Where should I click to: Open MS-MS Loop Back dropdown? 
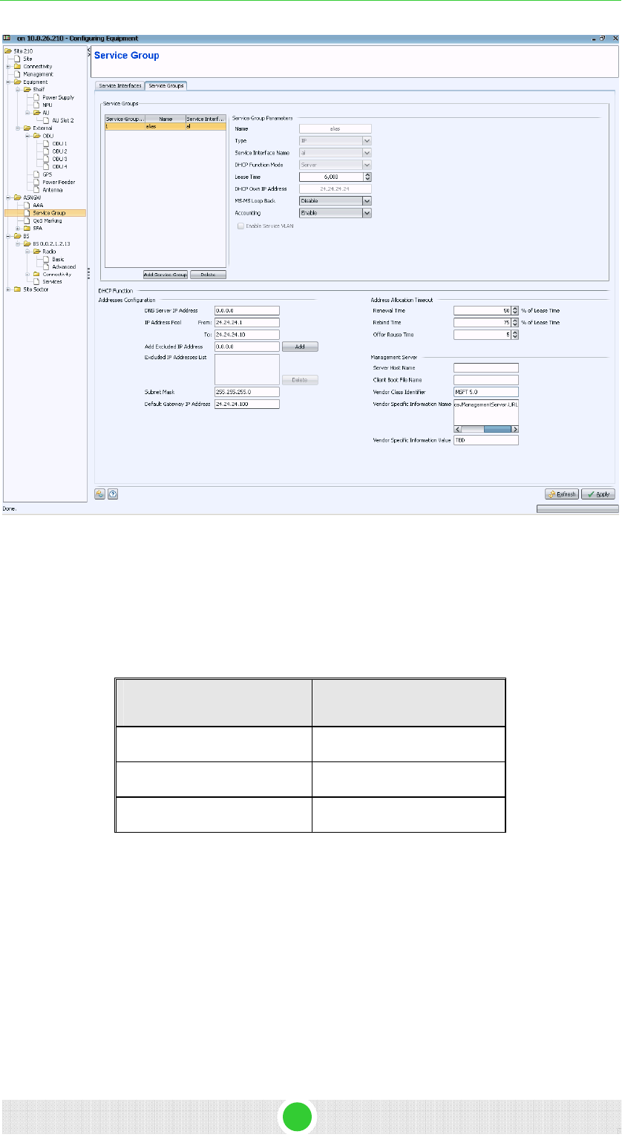[335, 200]
